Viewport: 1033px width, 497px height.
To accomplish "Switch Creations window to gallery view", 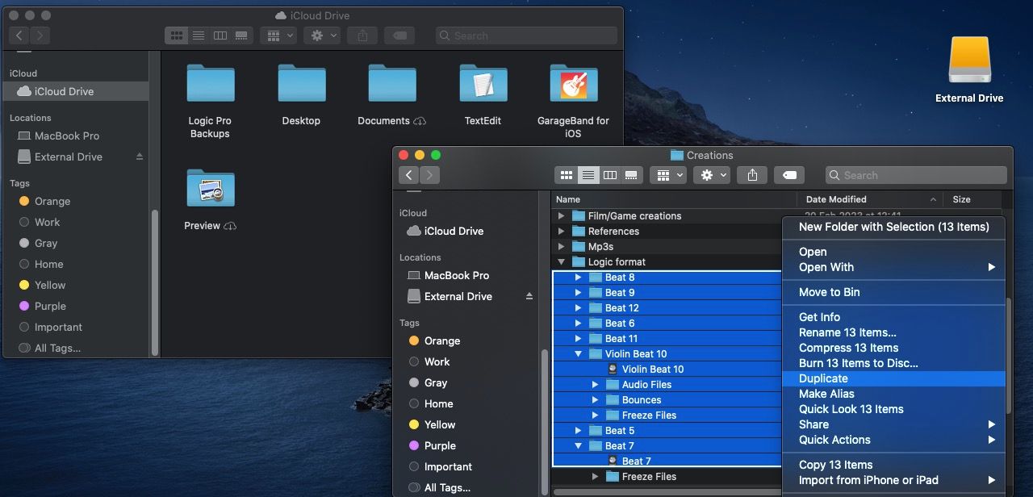I will tap(630, 174).
